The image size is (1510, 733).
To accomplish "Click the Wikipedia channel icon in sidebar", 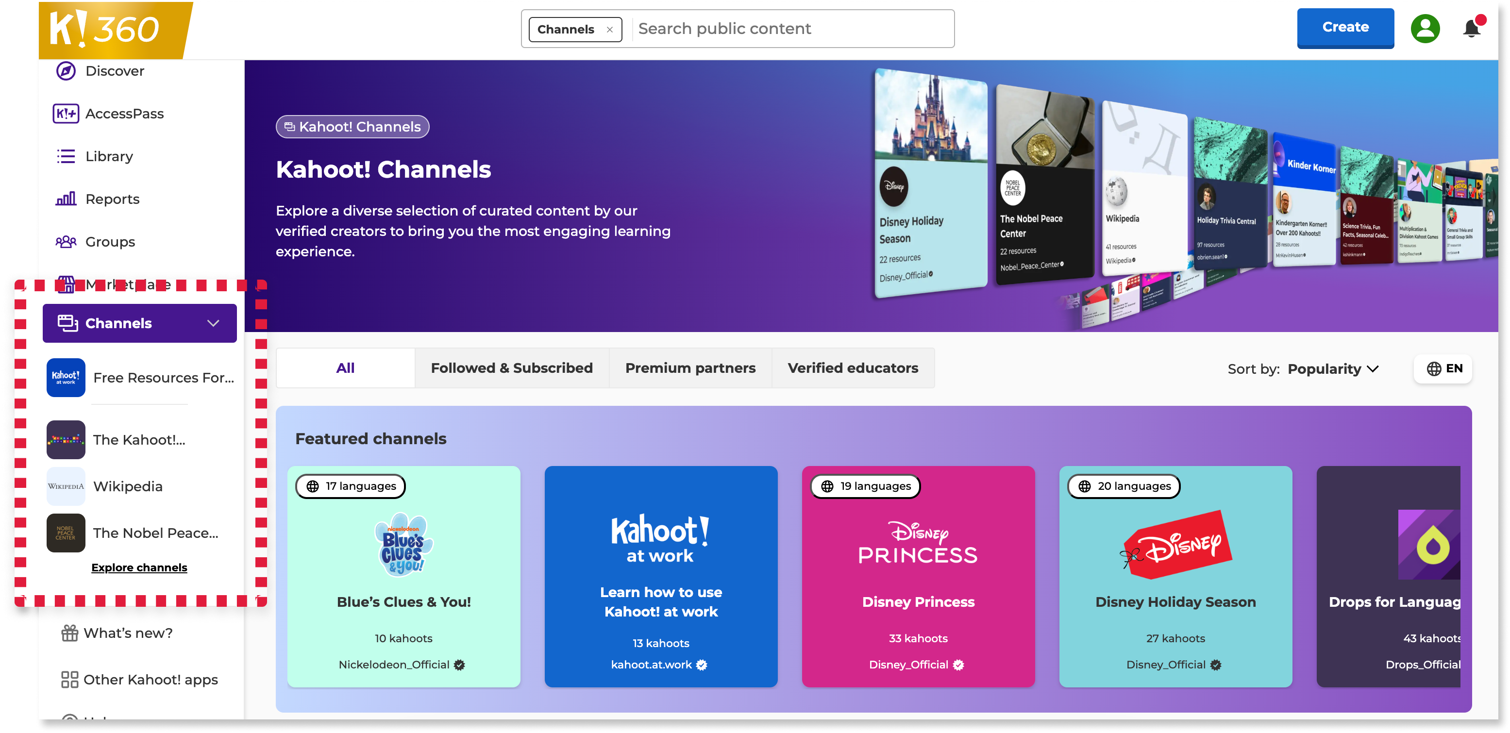I will (x=66, y=486).
